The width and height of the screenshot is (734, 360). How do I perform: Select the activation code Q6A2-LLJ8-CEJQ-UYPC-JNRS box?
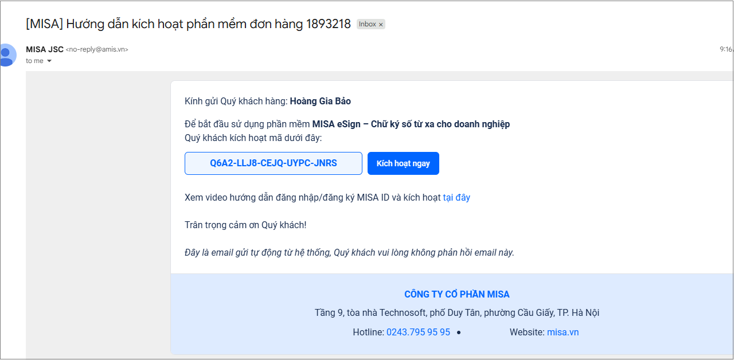click(x=273, y=163)
